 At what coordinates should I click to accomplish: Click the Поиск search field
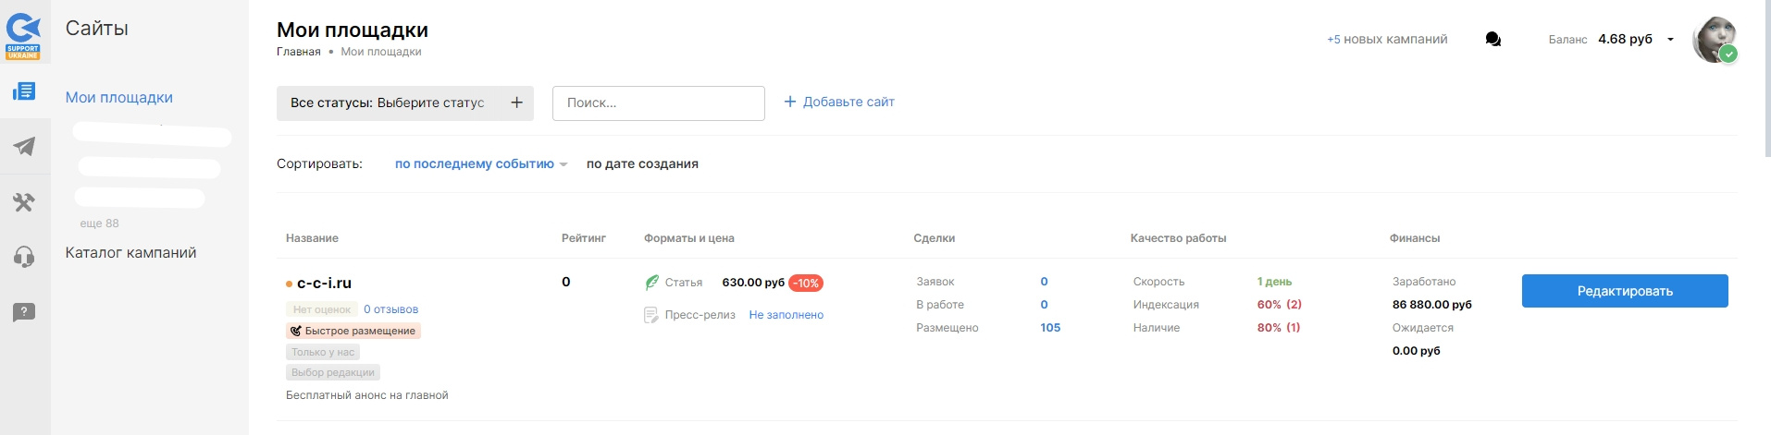pyautogui.click(x=658, y=103)
